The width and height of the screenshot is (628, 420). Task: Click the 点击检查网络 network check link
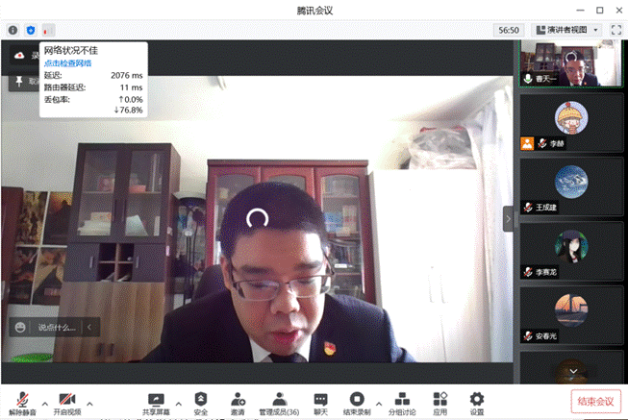point(67,62)
